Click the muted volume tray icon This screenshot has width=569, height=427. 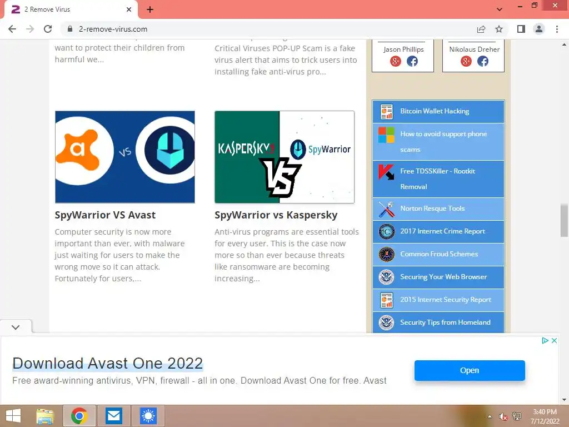tap(503, 416)
